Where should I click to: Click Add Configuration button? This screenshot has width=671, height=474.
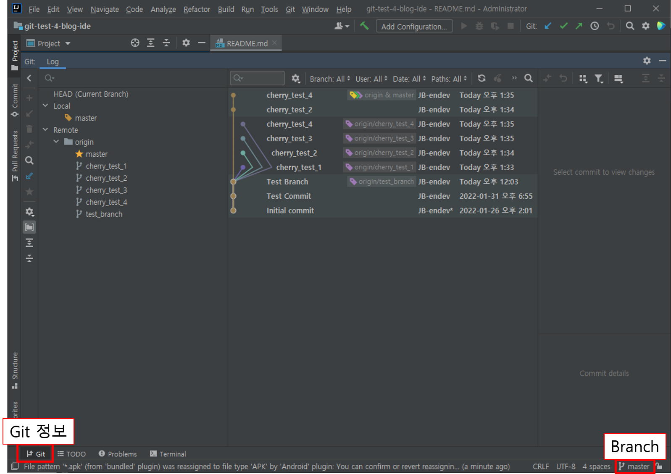click(414, 26)
